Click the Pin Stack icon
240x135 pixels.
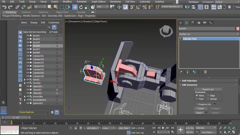coord(181,72)
